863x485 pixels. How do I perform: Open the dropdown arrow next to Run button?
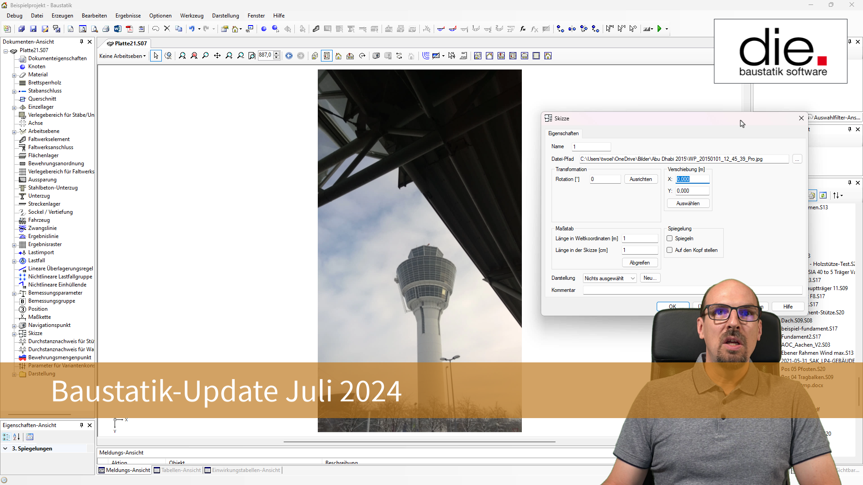(x=667, y=29)
